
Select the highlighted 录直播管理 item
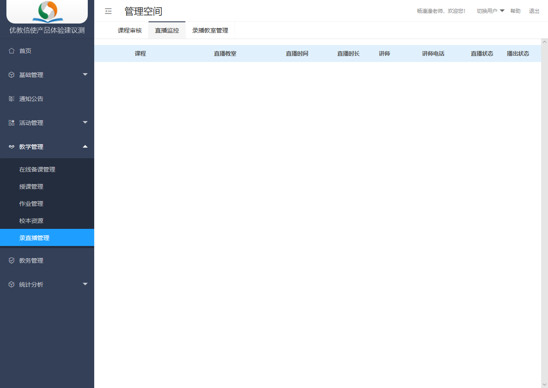point(47,238)
